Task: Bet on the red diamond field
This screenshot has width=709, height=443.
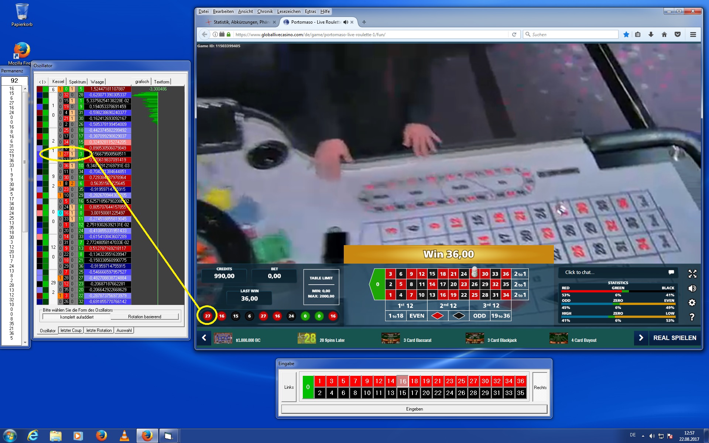Action: coord(438,316)
